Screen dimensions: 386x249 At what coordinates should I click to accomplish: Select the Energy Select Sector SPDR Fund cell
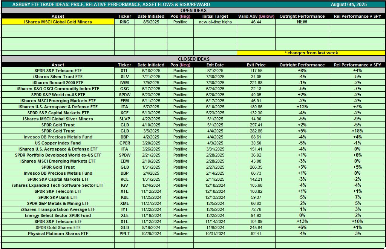(x=58, y=215)
